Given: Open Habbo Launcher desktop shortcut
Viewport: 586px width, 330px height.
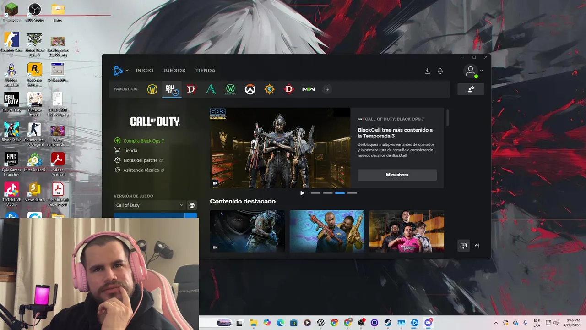Looking at the screenshot, I should [x=11, y=75].
